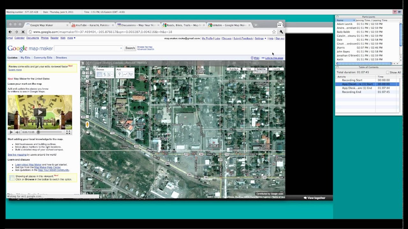Click the Map Maker search input field
This screenshot has width=408, height=229.
(88, 48)
